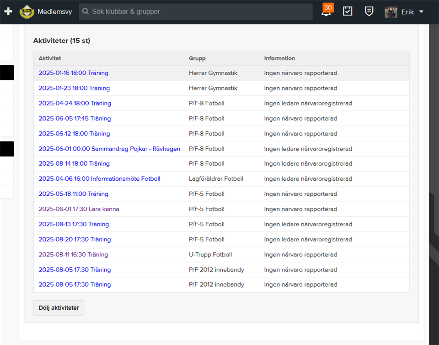This screenshot has width=439, height=345.
Task: Click the Sök klubbar & grupper search field
Action: click(x=196, y=12)
